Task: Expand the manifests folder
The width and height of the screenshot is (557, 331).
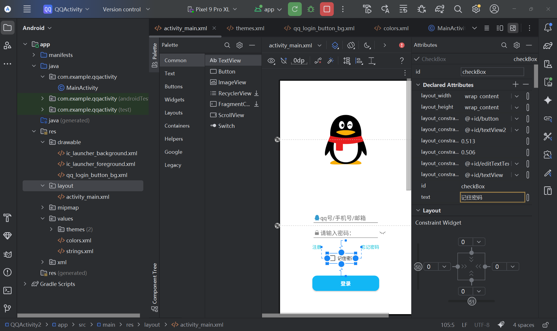Action: [x=34, y=55]
